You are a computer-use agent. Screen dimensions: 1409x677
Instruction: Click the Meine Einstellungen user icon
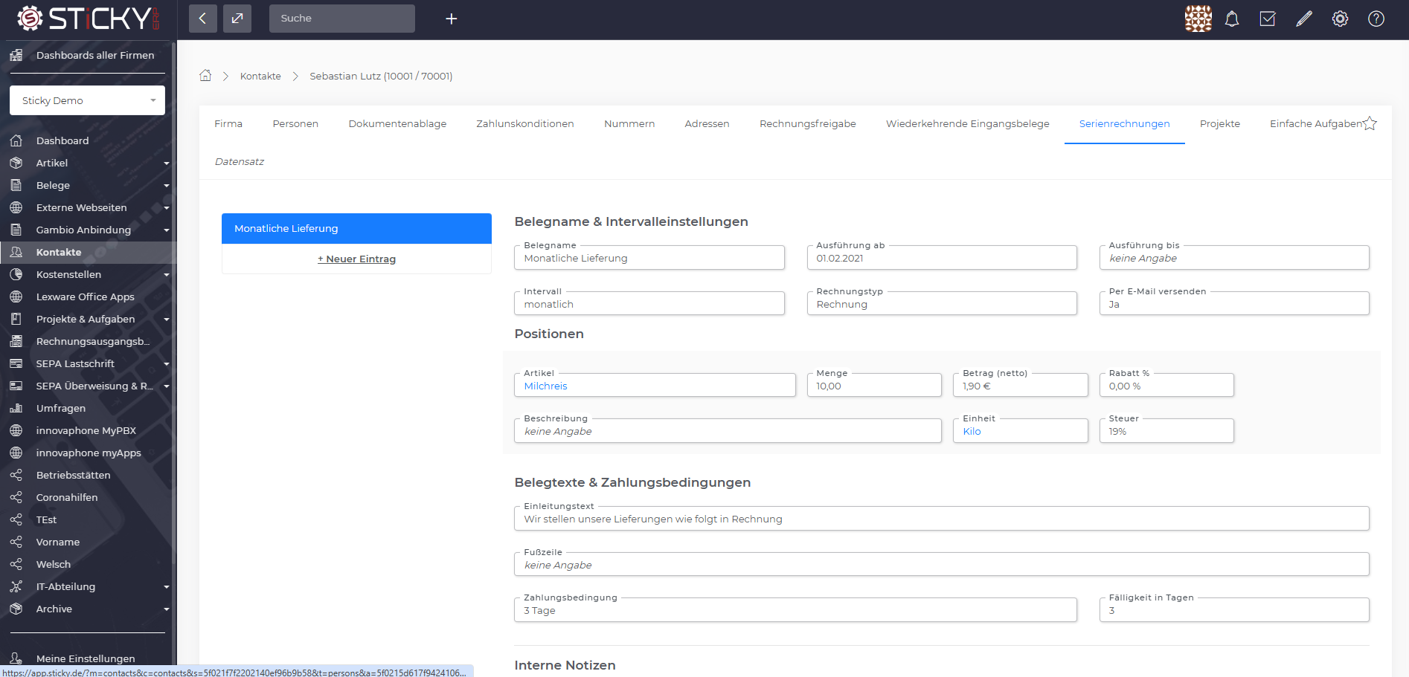[x=16, y=658]
